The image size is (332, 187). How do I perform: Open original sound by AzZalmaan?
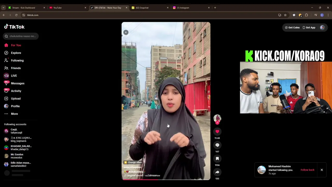tap(142, 176)
